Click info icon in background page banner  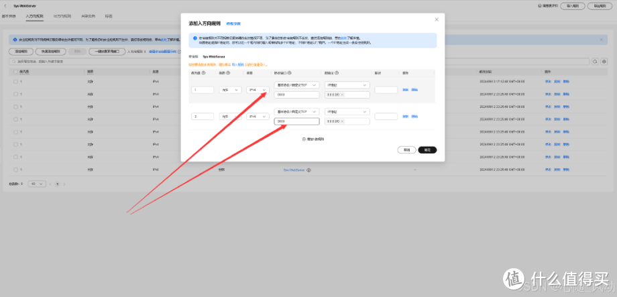tap(15, 40)
